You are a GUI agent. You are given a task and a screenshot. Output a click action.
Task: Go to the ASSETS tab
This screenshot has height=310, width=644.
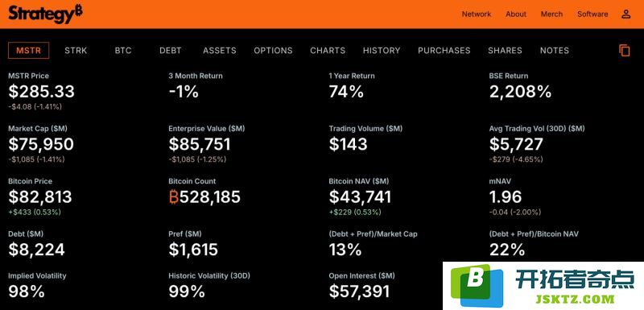point(219,51)
